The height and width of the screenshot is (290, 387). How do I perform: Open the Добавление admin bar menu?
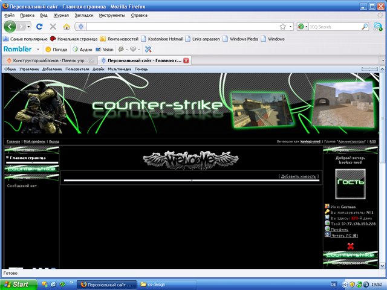(52, 69)
